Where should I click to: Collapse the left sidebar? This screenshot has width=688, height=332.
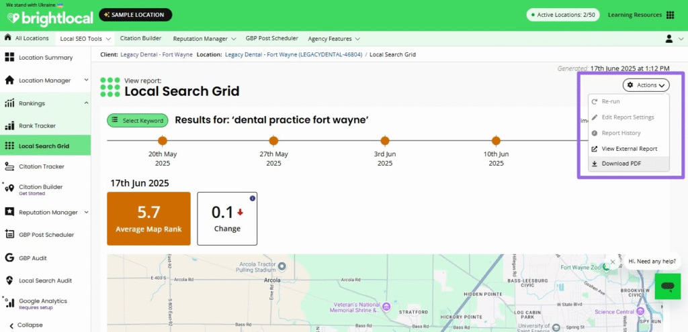[26, 325]
